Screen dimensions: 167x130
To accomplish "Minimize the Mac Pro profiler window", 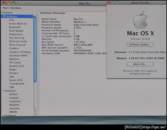I will tap(9, 3).
